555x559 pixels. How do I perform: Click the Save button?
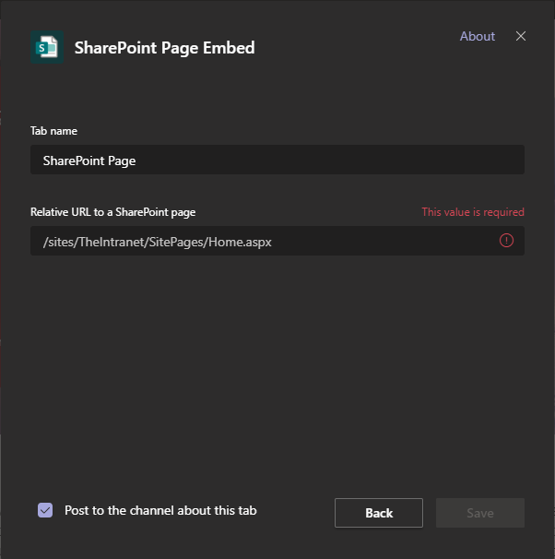pos(479,513)
